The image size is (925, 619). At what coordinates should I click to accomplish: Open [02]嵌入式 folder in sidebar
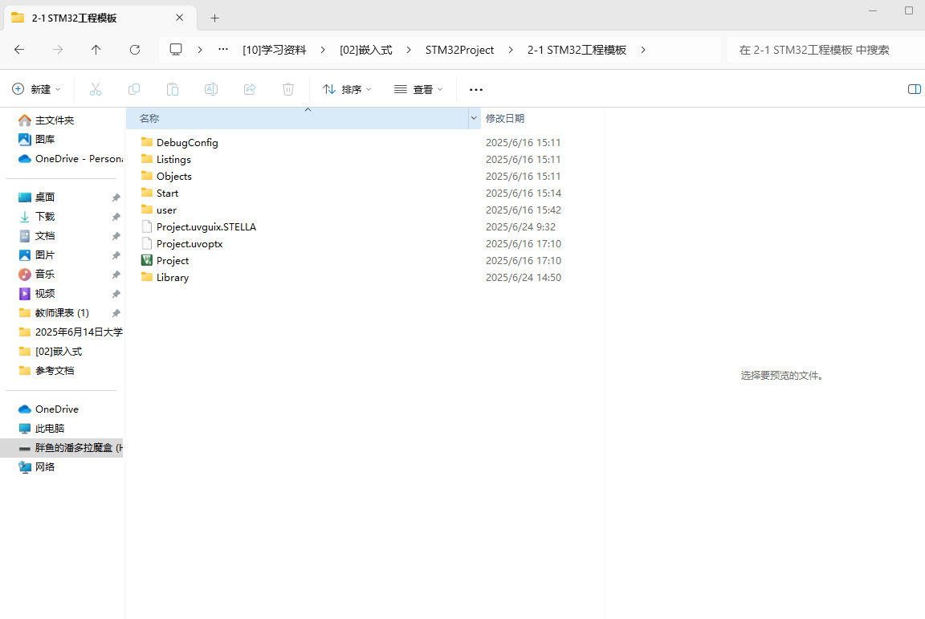59,352
